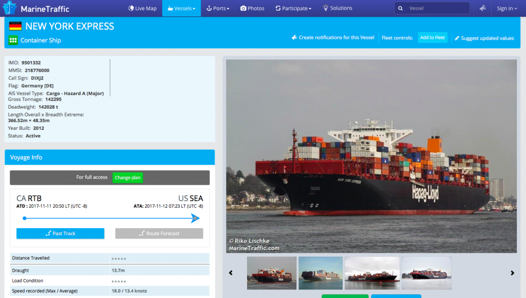526x298 pixels.
Task: Click the Route Forecast button
Action: pyautogui.click(x=159, y=233)
